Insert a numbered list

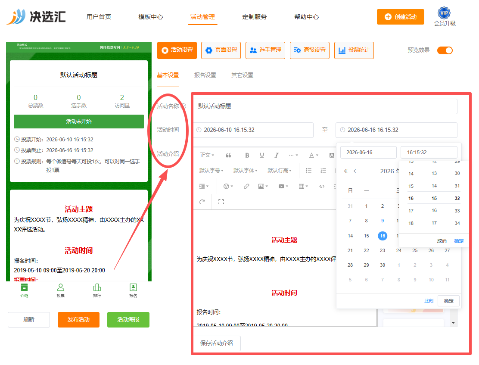pyautogui.click(x=323, y=171)
